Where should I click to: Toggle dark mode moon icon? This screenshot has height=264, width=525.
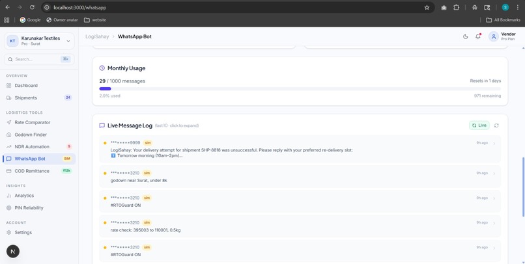(x=466, y=36)
